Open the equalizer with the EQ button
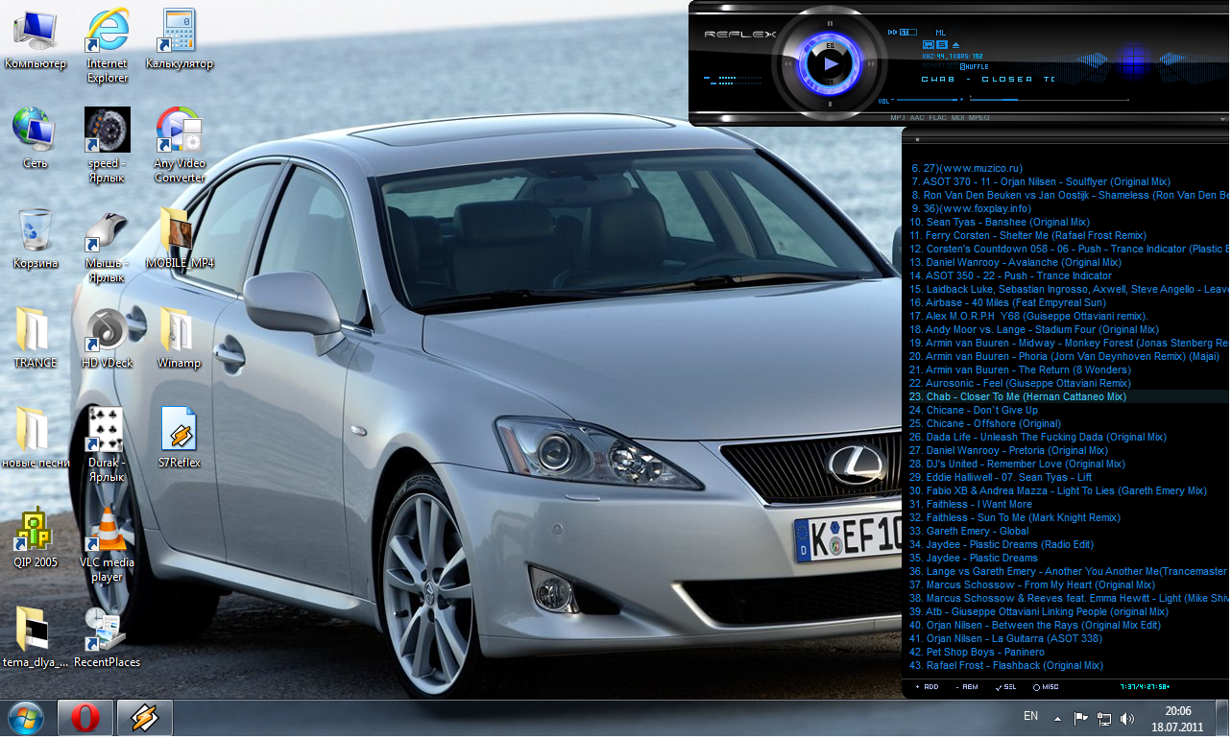This screenshot has width=1232, height=739. point(830,45)
